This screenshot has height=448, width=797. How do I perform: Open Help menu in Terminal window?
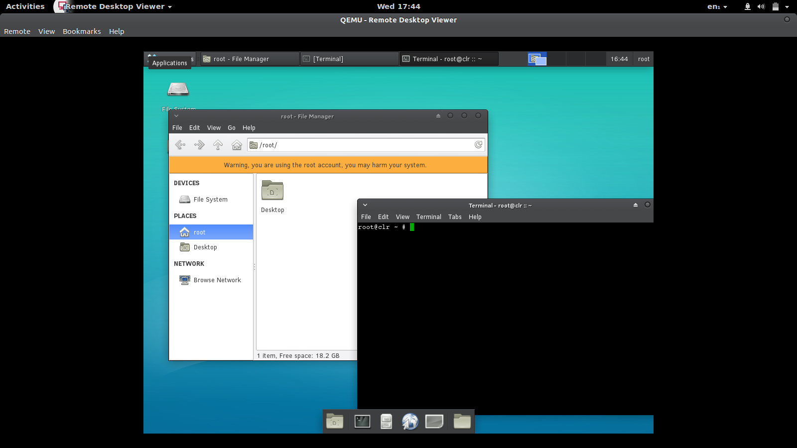click(x=475, y=217)
